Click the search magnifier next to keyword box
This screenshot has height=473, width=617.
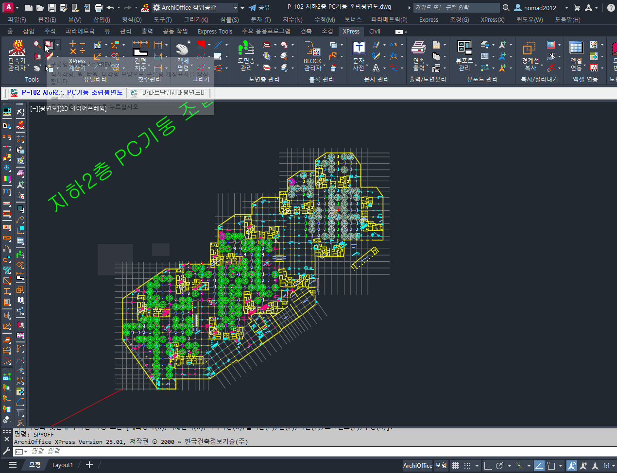(x=506, y=8)
